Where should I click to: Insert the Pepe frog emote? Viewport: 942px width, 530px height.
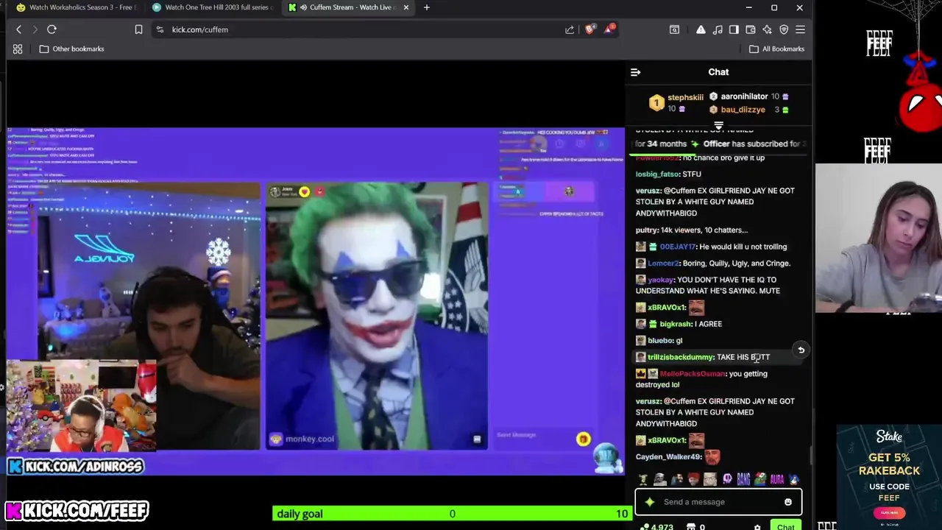click(760, 480)
